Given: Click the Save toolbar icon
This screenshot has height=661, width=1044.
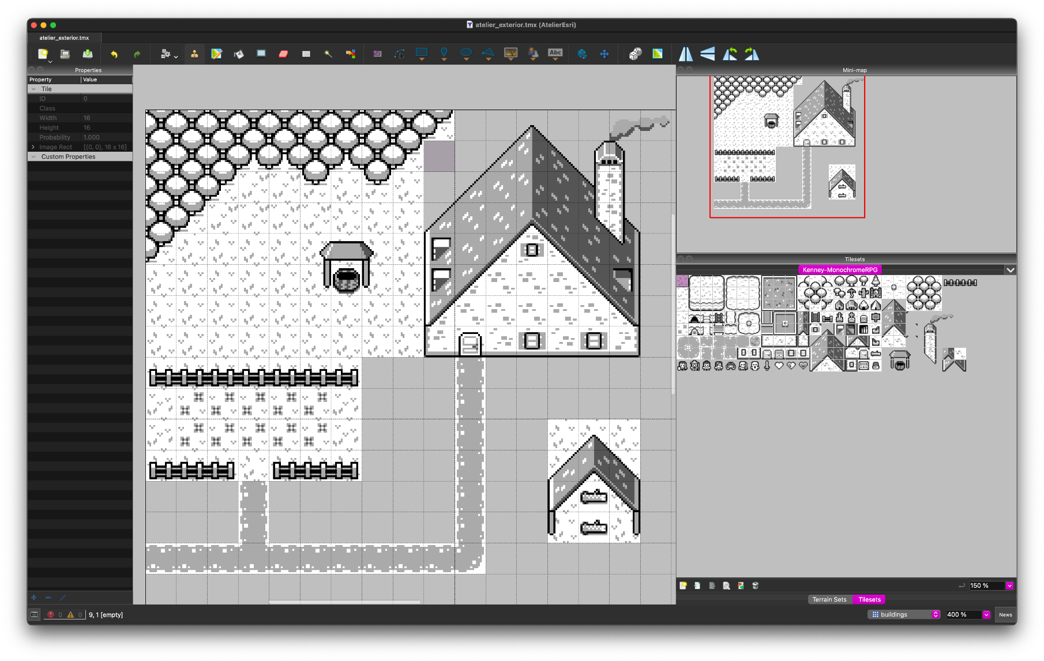Looking at the screenshot, I should point(88,54).
